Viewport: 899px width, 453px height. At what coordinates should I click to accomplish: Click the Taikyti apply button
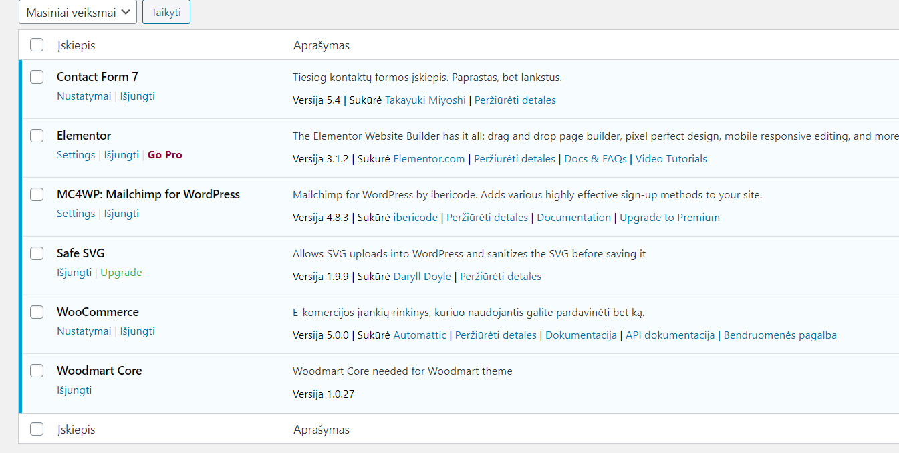tap(166, 12)
